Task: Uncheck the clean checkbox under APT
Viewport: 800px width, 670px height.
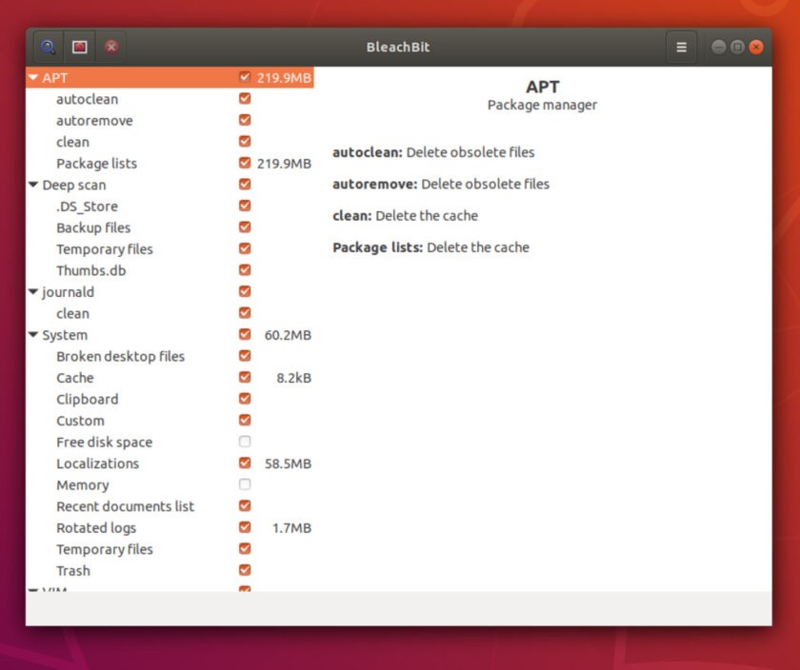Action: click(245, 141)
